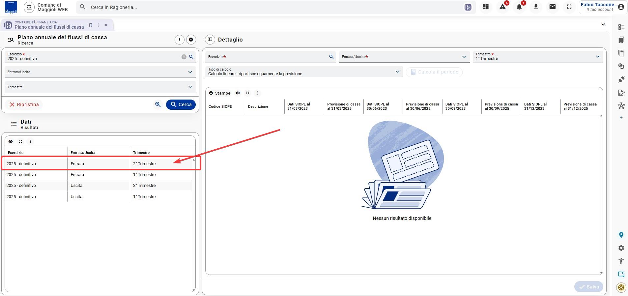The image size is (628, 296).
Task: Toggle the Dettaglio side panel layout icon
Action: tap(210, 40)
